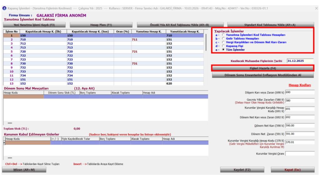Click Standart Kod Tablosunu Yükle (Alt+A)
The height and width of the screenshot is (180, 320).
point(271,25)
